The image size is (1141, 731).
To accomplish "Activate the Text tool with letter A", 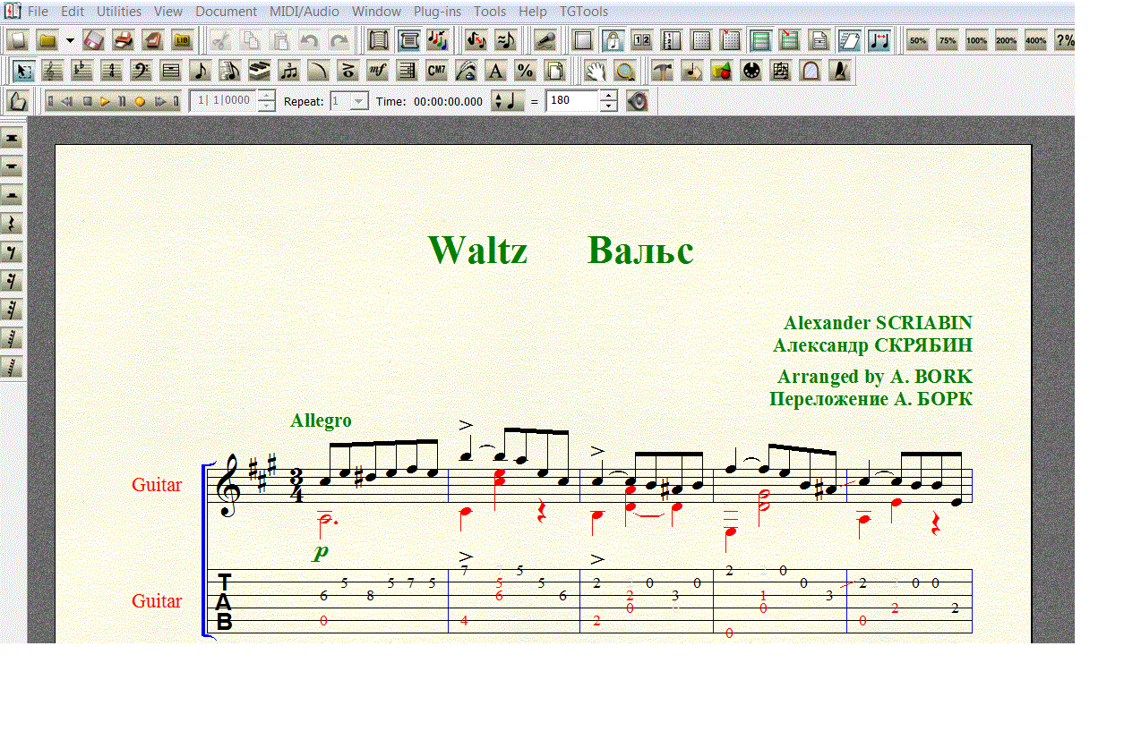I will 495,71.
